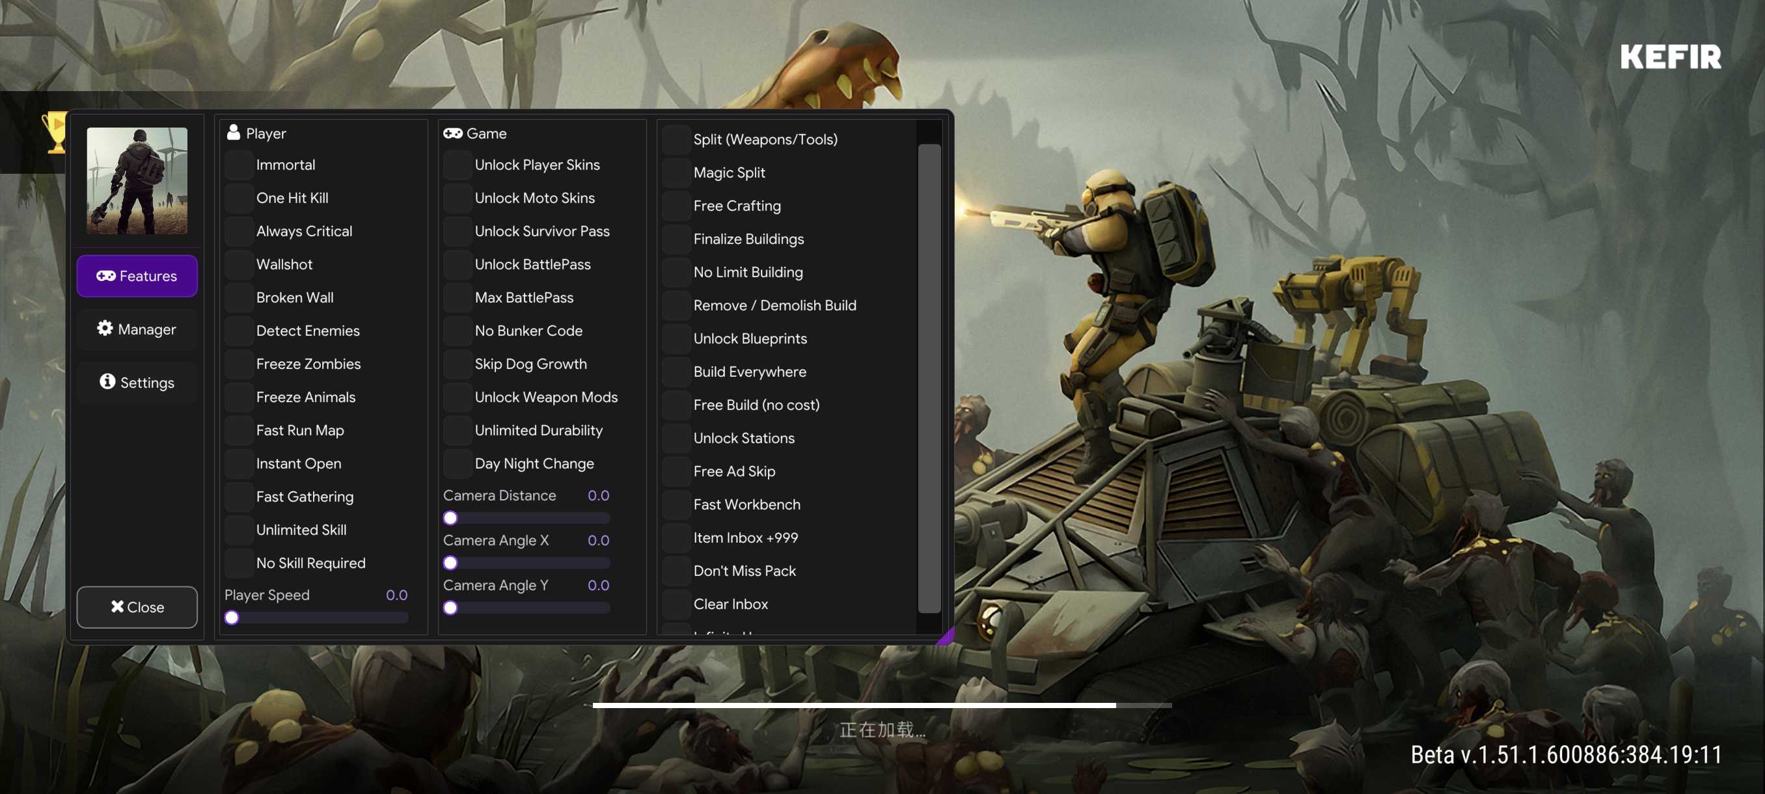Toggle Magic Split

(x=676, y=172)
